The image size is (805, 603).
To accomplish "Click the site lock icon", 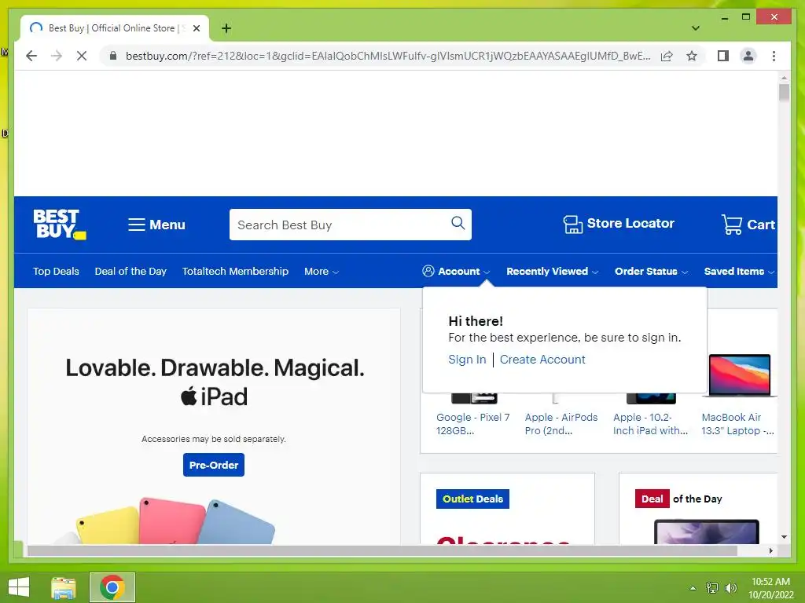I will click(113, 56).
